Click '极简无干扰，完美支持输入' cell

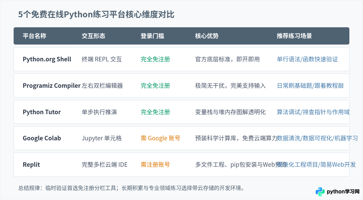[231, 86]
